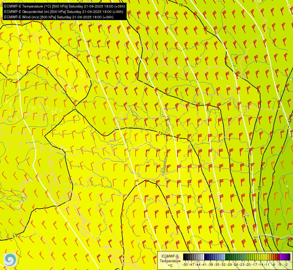Click the -5 legend scale value
The height and width of the screenshot is (270, 293).
280,265
